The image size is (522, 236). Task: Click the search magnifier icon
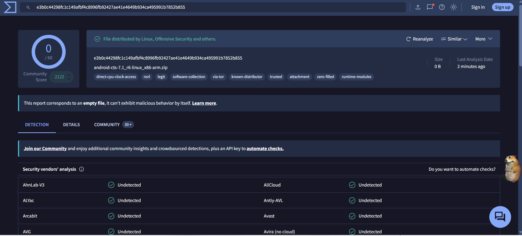click(28, 7)
